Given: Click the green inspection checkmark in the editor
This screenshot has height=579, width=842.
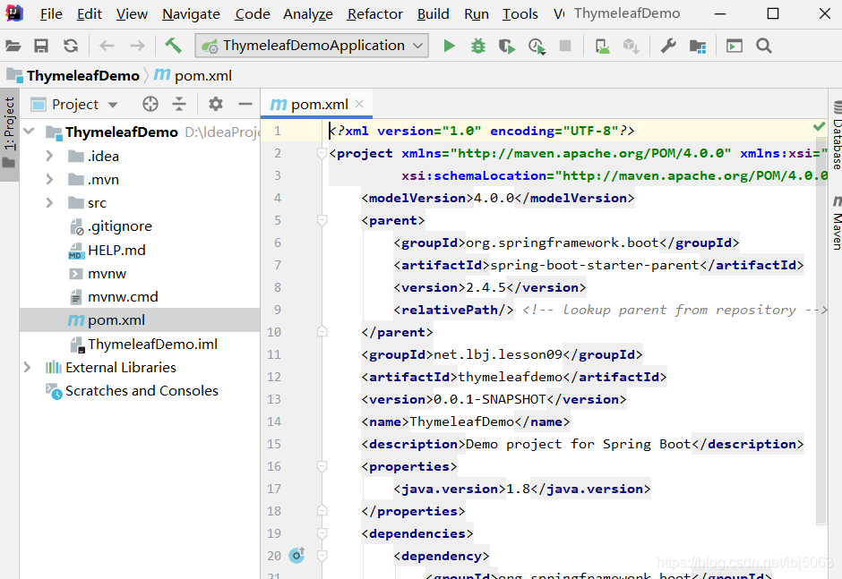Looking at the screenshot, I should point(819,127).
